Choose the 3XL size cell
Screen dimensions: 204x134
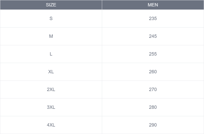tap(51, 107)
